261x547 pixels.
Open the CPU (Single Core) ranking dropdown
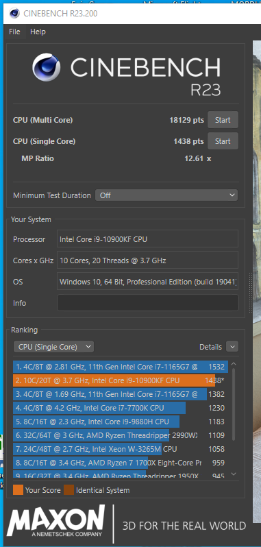point(53,347)
